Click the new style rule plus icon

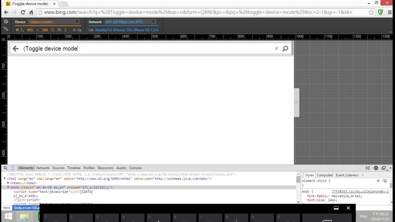378,181
